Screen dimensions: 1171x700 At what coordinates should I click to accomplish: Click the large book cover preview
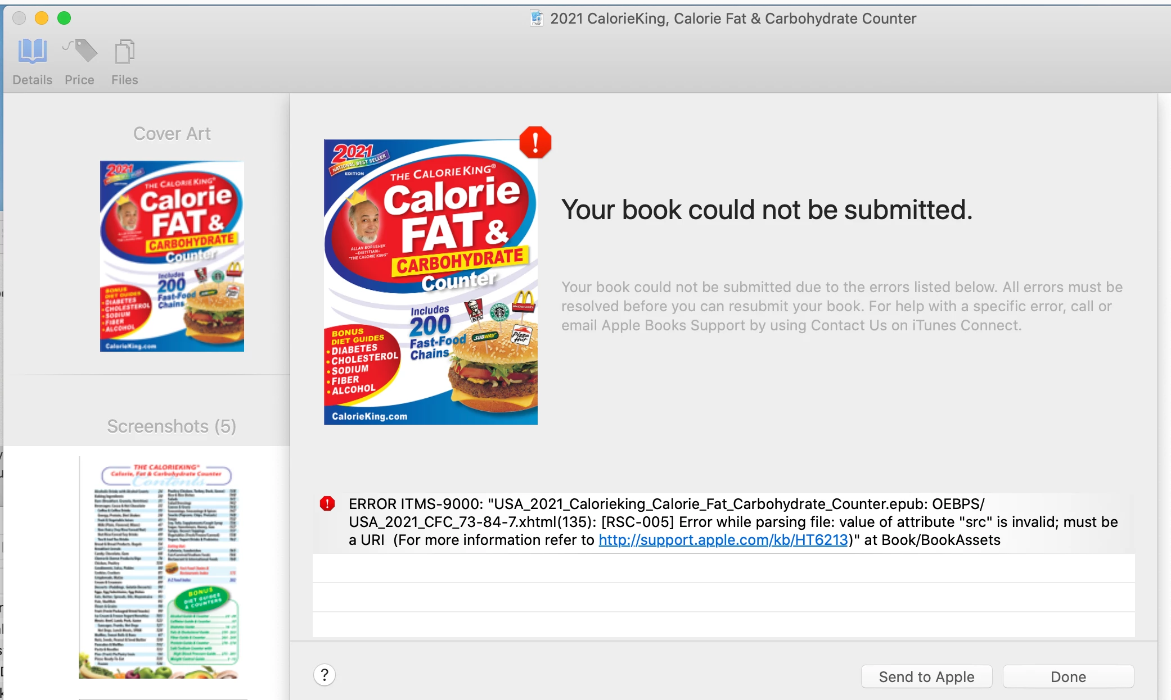coord(430,282)
